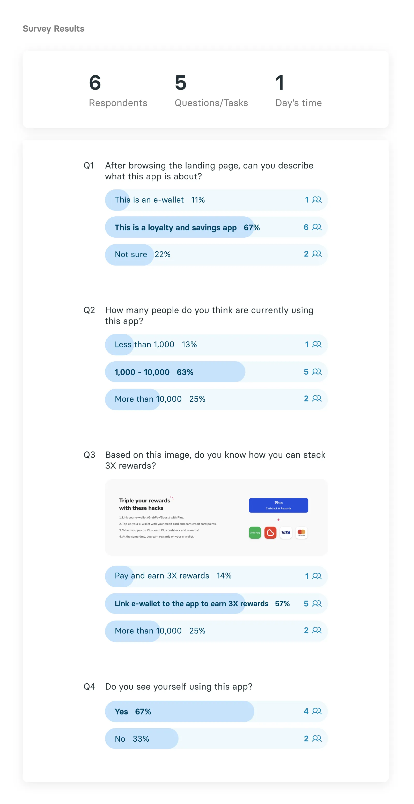Click respondents icon on Yes 67% row
Viewport: 414px width, 804px height.
click(x=317, y=711)
